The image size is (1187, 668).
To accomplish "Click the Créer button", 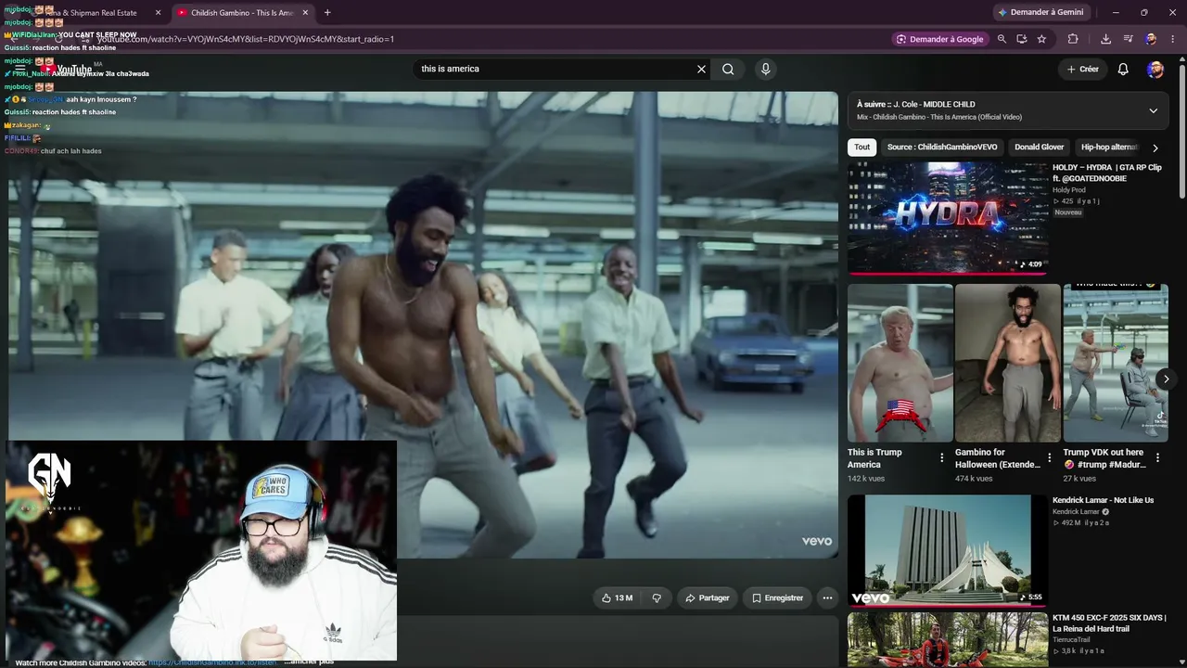I will [x=1082, y=69].
